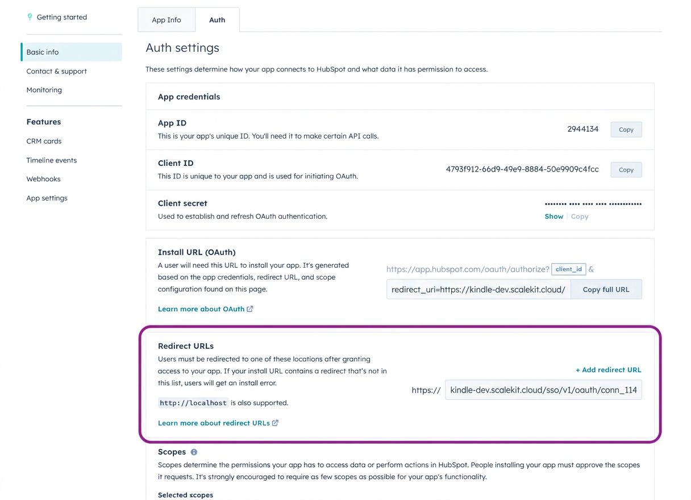Copy the App ID value

click(626, 129)
